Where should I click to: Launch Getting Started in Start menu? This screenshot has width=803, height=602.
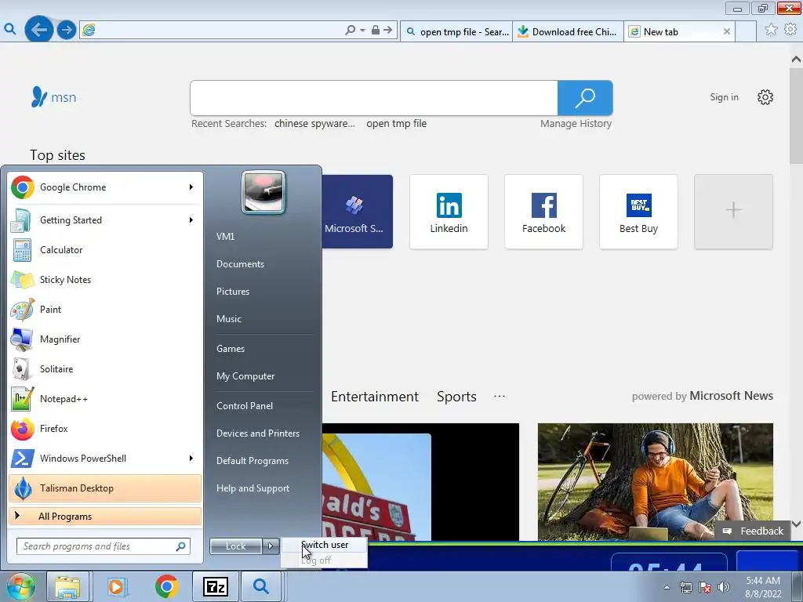[104, 220]
